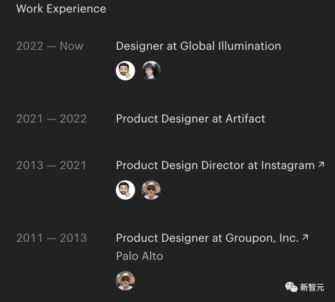Image resolution: width=335 pixels, height=302 pixels.
Task: Click the external arrow icon beside Instagram
Action: pyautogui.click(x=321, y=165)
